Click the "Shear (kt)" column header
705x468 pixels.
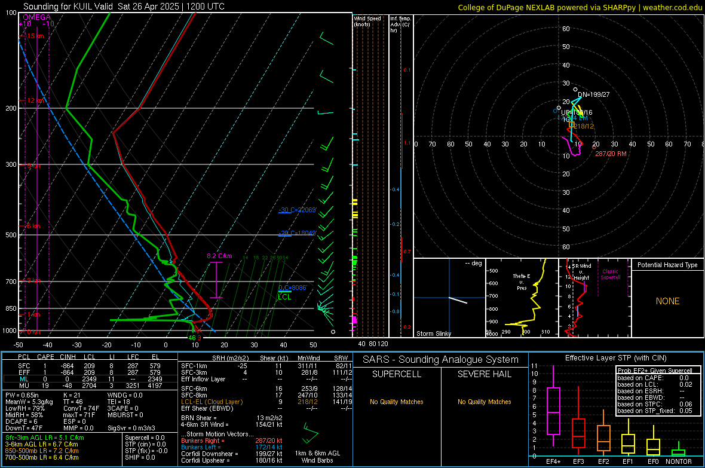tap(274, 358)
